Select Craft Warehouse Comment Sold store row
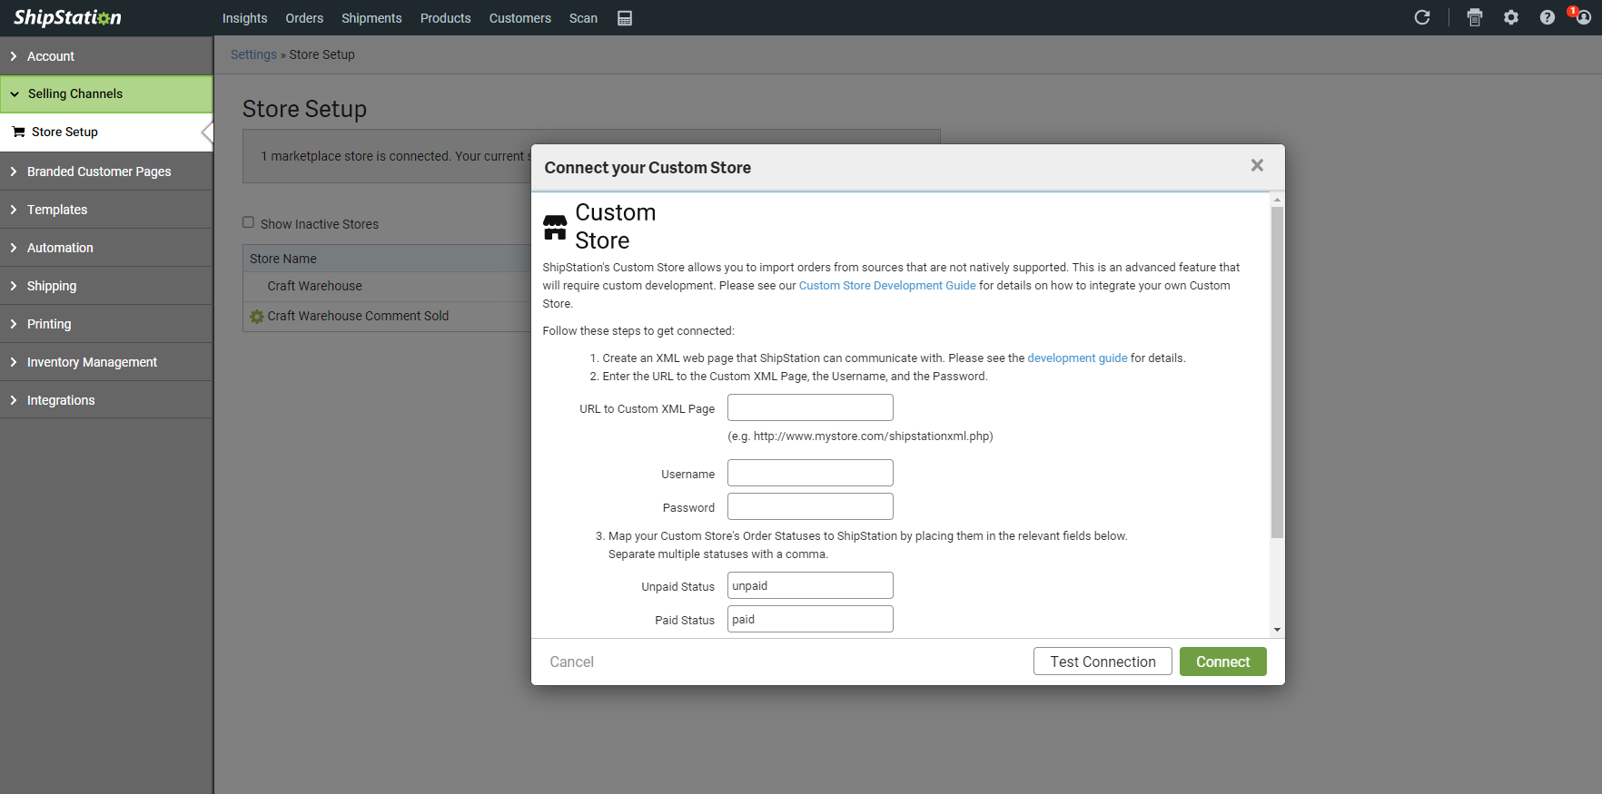The height and width of the screenshot is (794, 1602). tap(387, 317)
